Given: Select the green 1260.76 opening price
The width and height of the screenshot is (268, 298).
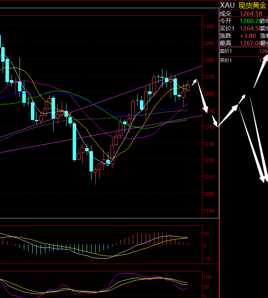Looking at the screenshot, I should point(250,21).
